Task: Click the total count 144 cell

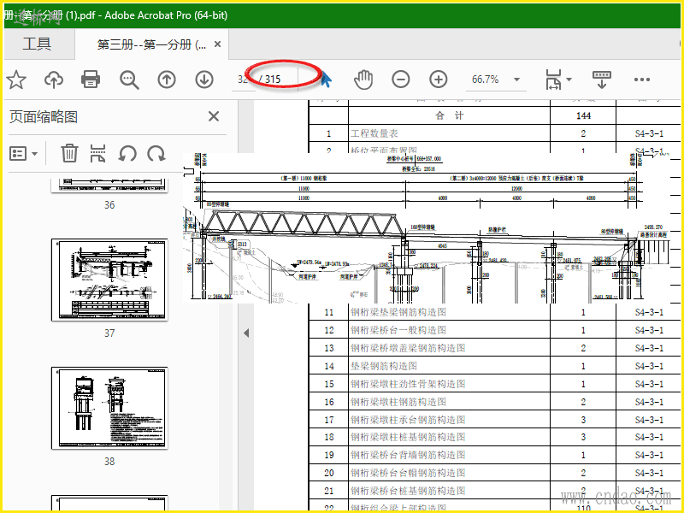Action: [583, 115]
